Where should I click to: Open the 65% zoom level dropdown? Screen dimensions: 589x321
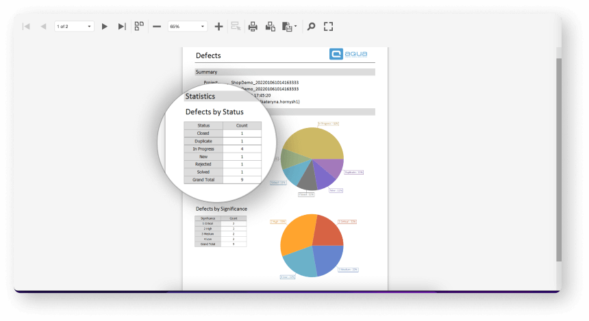187,27
